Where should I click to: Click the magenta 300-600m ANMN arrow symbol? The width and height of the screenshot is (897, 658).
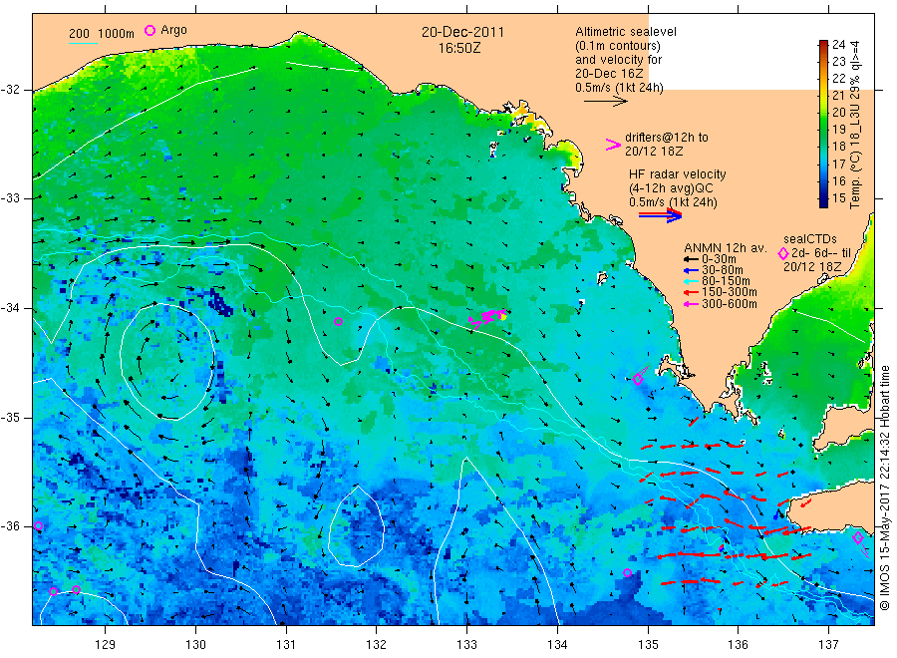pos(692,304)
